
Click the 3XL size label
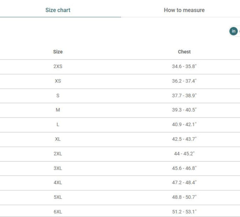click(x=58, y=168)
